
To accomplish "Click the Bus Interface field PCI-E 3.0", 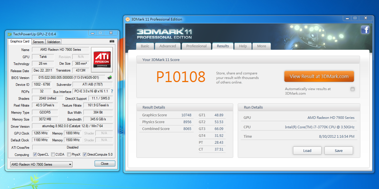I will click(91, 91).
